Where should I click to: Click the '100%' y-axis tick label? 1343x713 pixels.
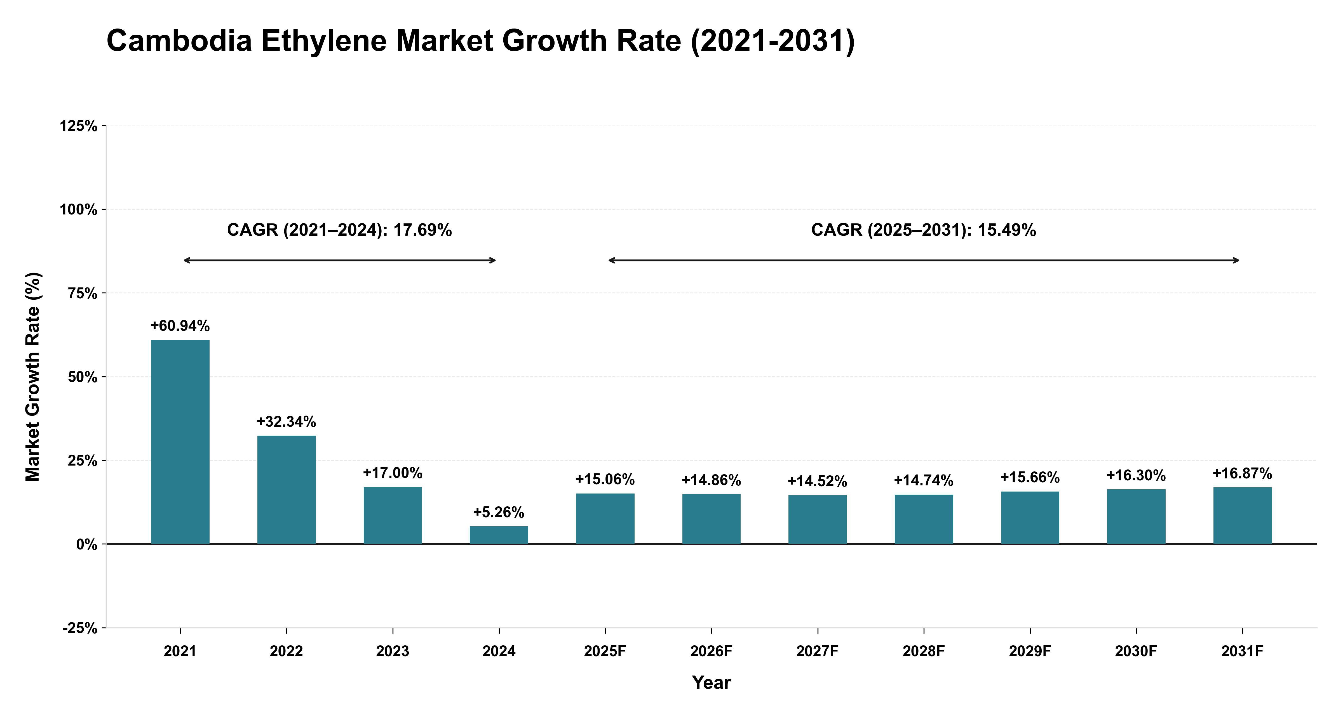79,210
